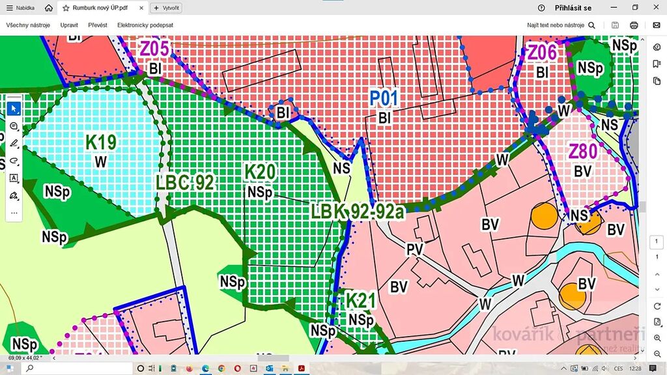Viewport: 667px width, 375px height.
Task: Open File Explorer from the taskbar
Action: [285, 368]
